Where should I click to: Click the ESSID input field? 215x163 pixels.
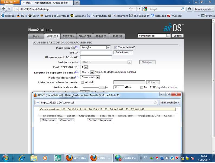96,52
